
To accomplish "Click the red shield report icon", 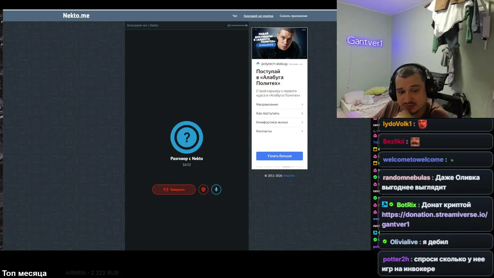I will click(x=203, y=190).
